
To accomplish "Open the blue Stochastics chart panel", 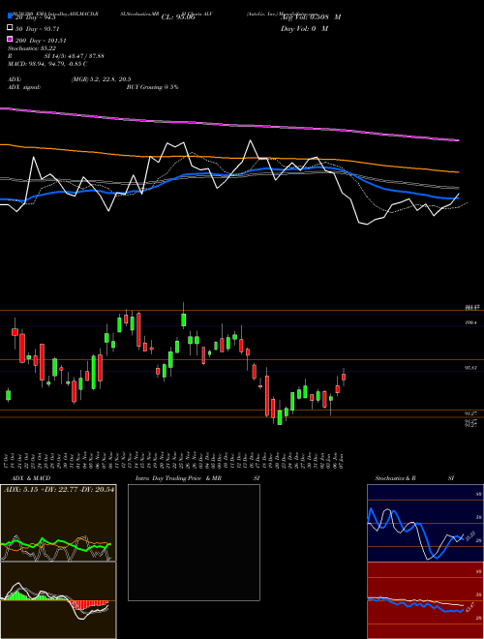I will [425, 523].
